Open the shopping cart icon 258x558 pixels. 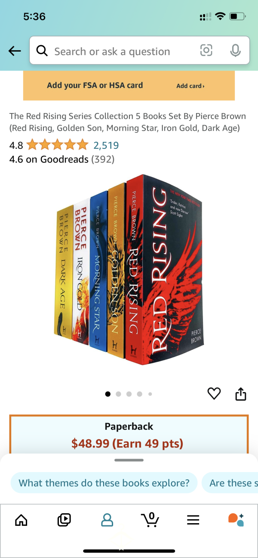point(150,520)
